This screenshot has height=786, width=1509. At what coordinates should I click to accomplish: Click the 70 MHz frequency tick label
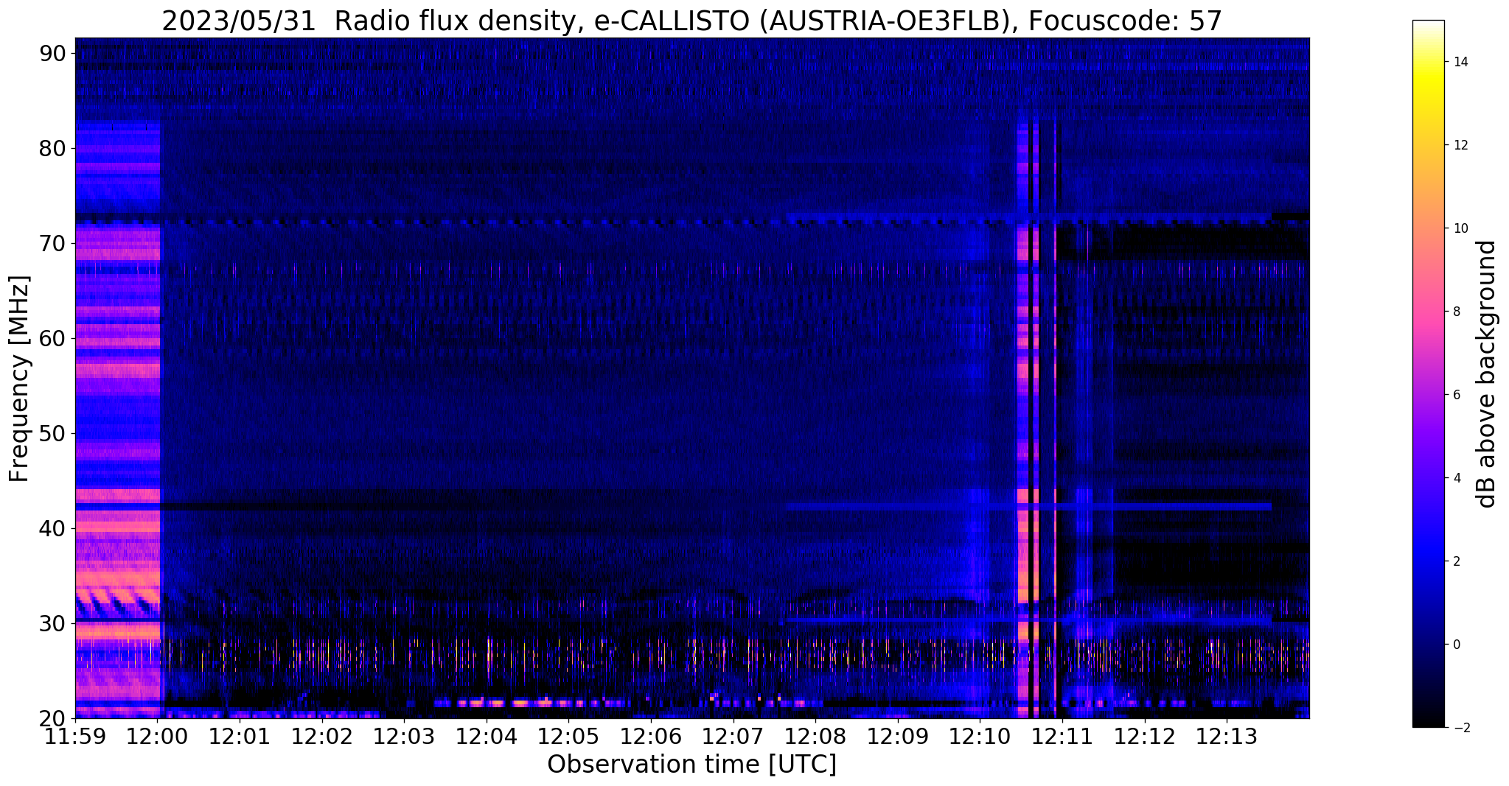(x=52, y=244)
